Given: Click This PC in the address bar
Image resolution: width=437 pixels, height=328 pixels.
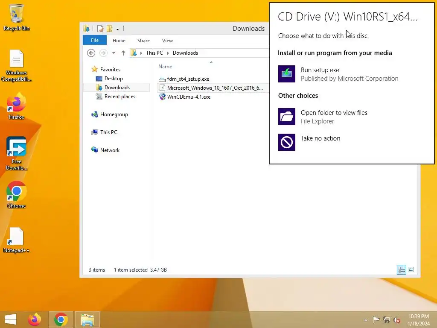Looking at the screenshot, I should click(154, 53).
